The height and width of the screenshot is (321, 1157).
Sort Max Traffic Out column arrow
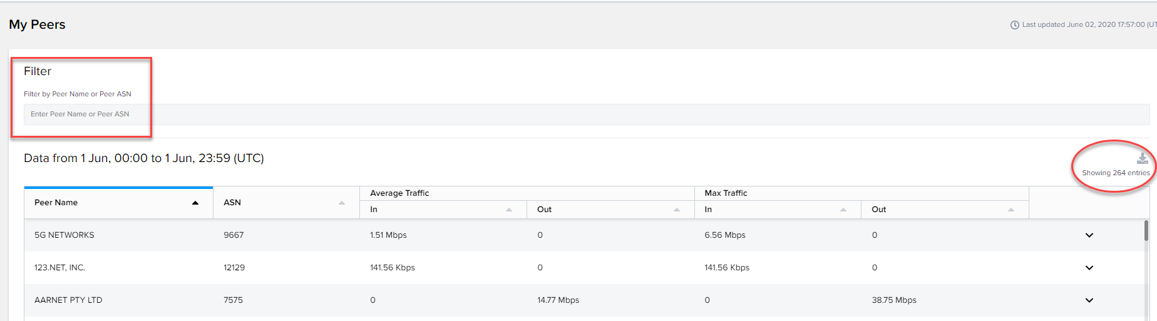tap(1011, 210)
